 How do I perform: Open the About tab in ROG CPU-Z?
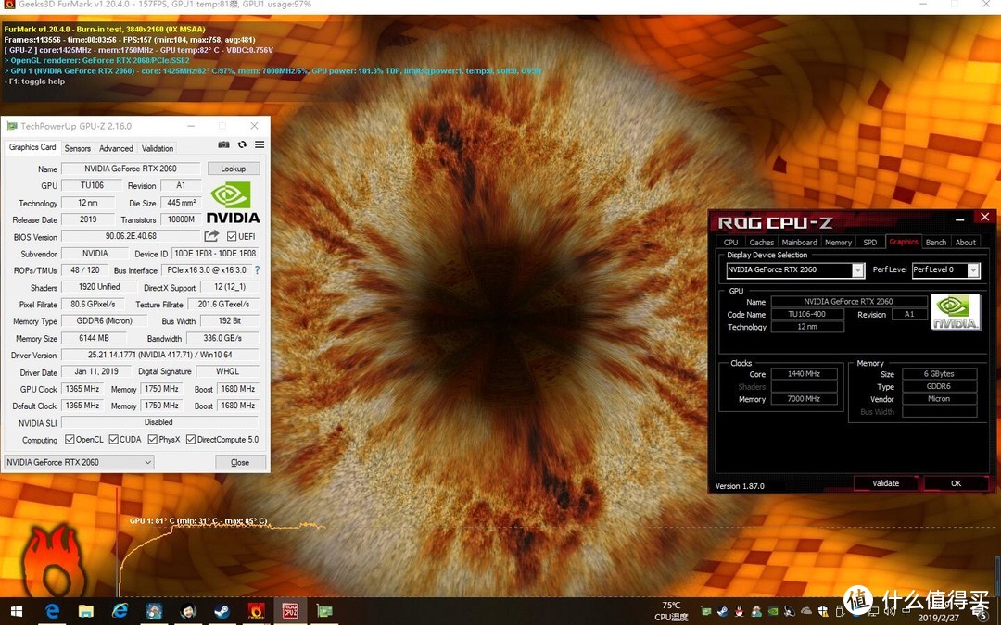[x=965, y=243]
